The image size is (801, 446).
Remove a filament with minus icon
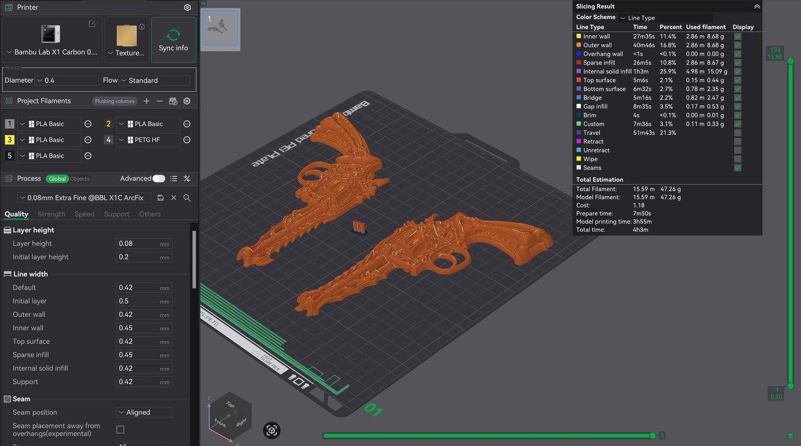159,101
